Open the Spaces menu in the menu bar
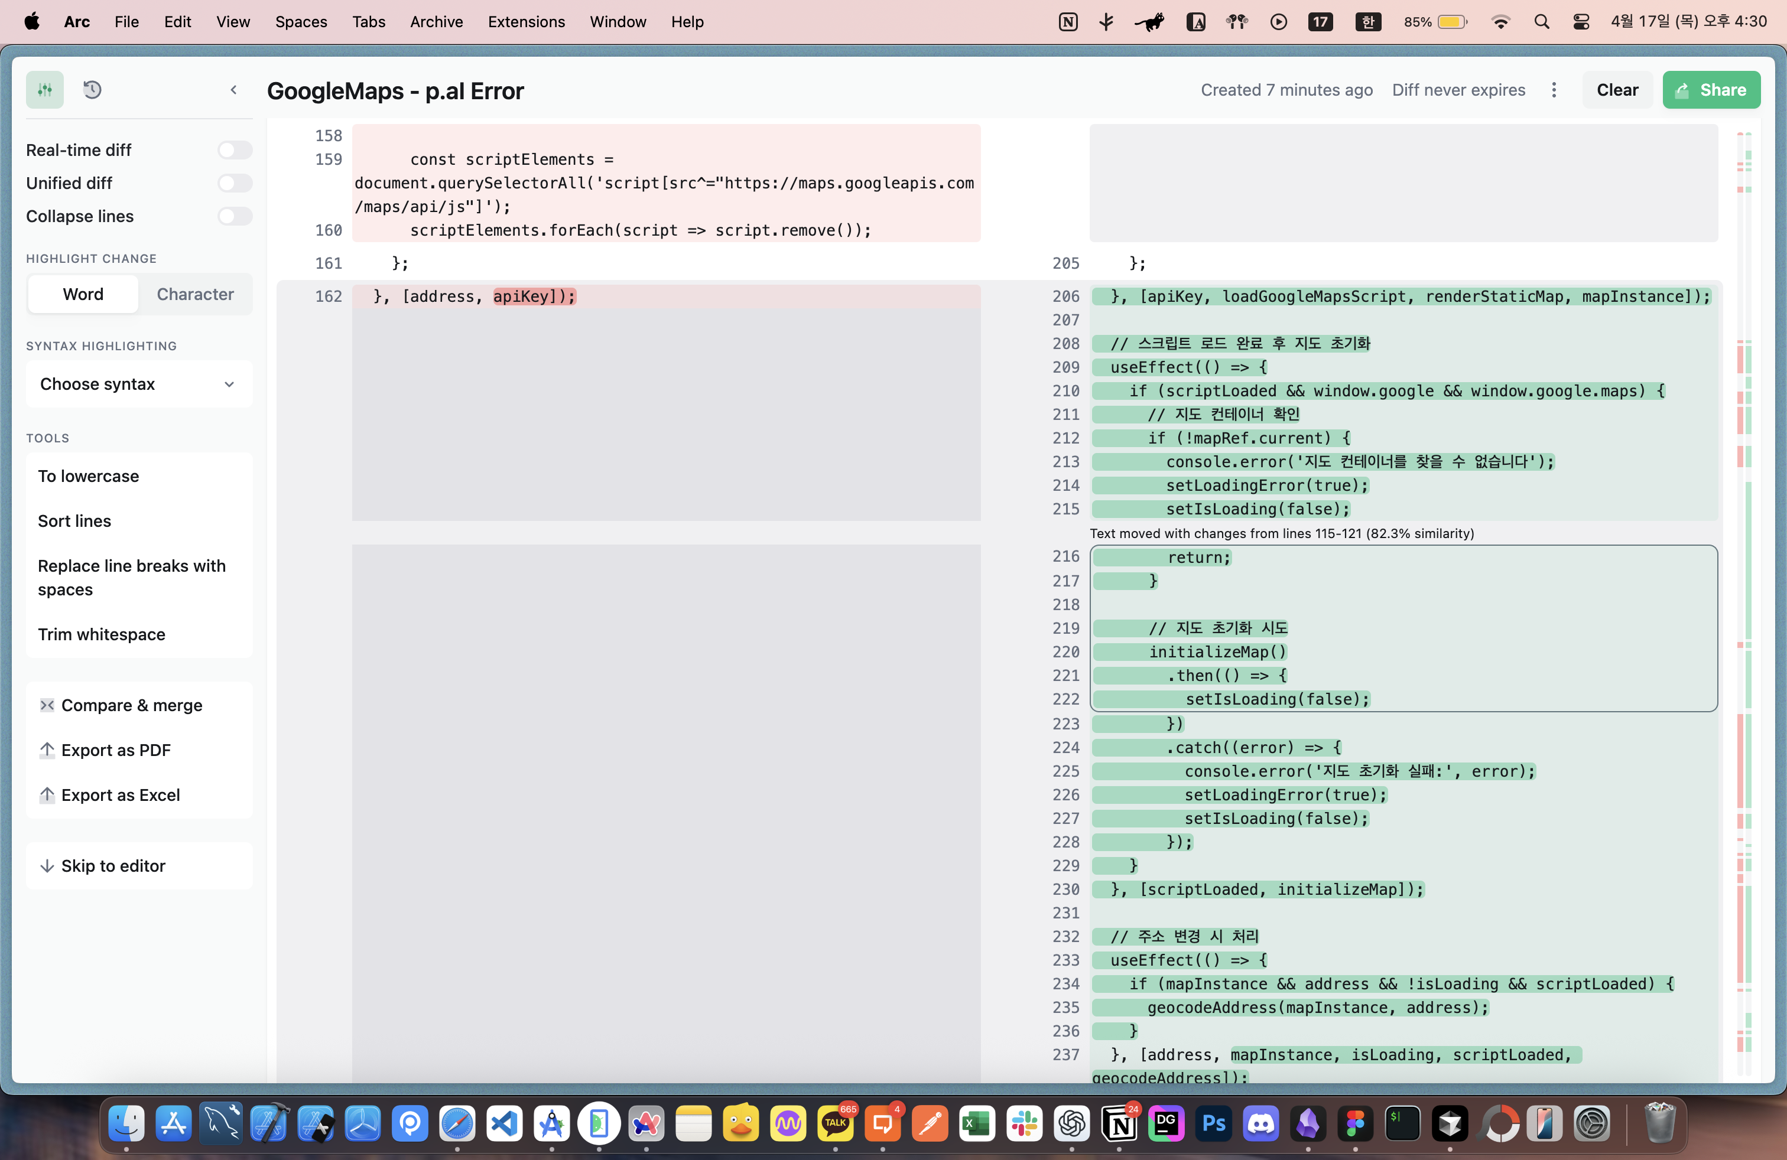 [x=300, y=22]
